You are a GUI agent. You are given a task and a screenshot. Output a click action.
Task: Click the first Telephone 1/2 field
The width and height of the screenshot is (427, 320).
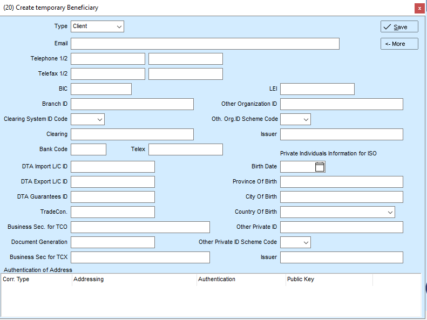[x=108, y=59]
